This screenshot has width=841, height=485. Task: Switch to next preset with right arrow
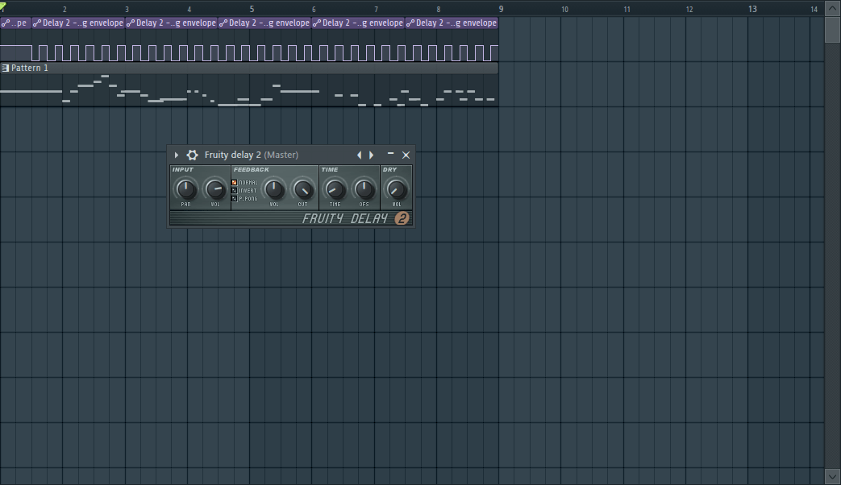click(x=372, y=155)
